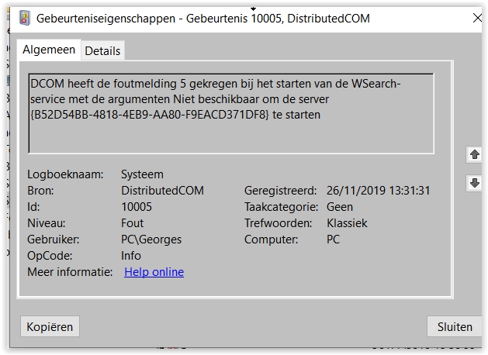488x355 pixels.
Task: Select the Logboeknaam value Systeem
Action: [x=142, y=174]
